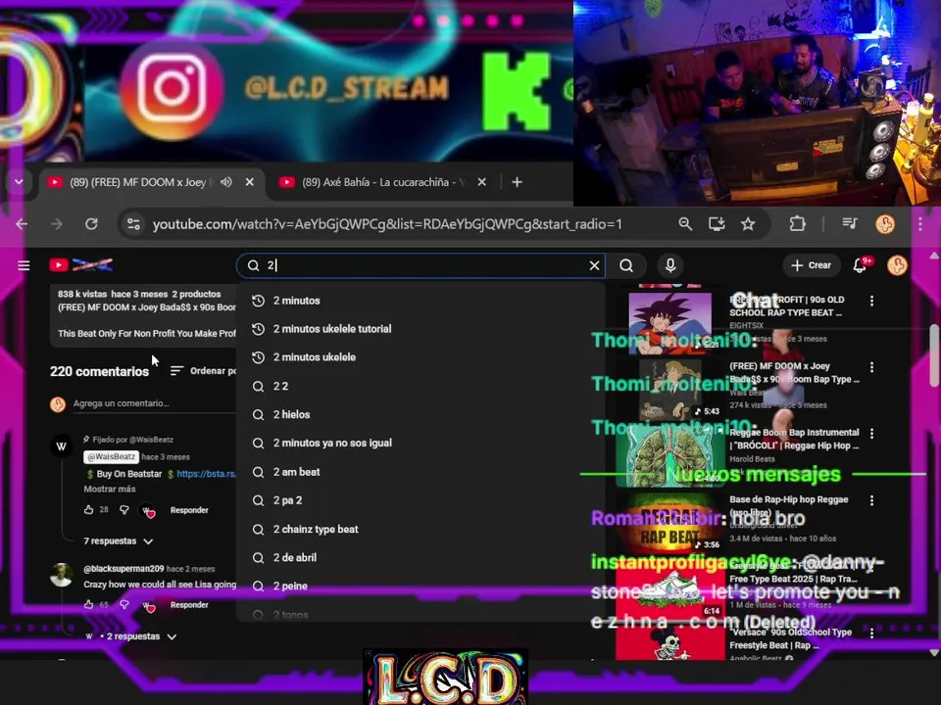This screenshot has width=941, height=705.
Task: Expand pinned comment with Mostrar más
Action: tap(109, 489)
